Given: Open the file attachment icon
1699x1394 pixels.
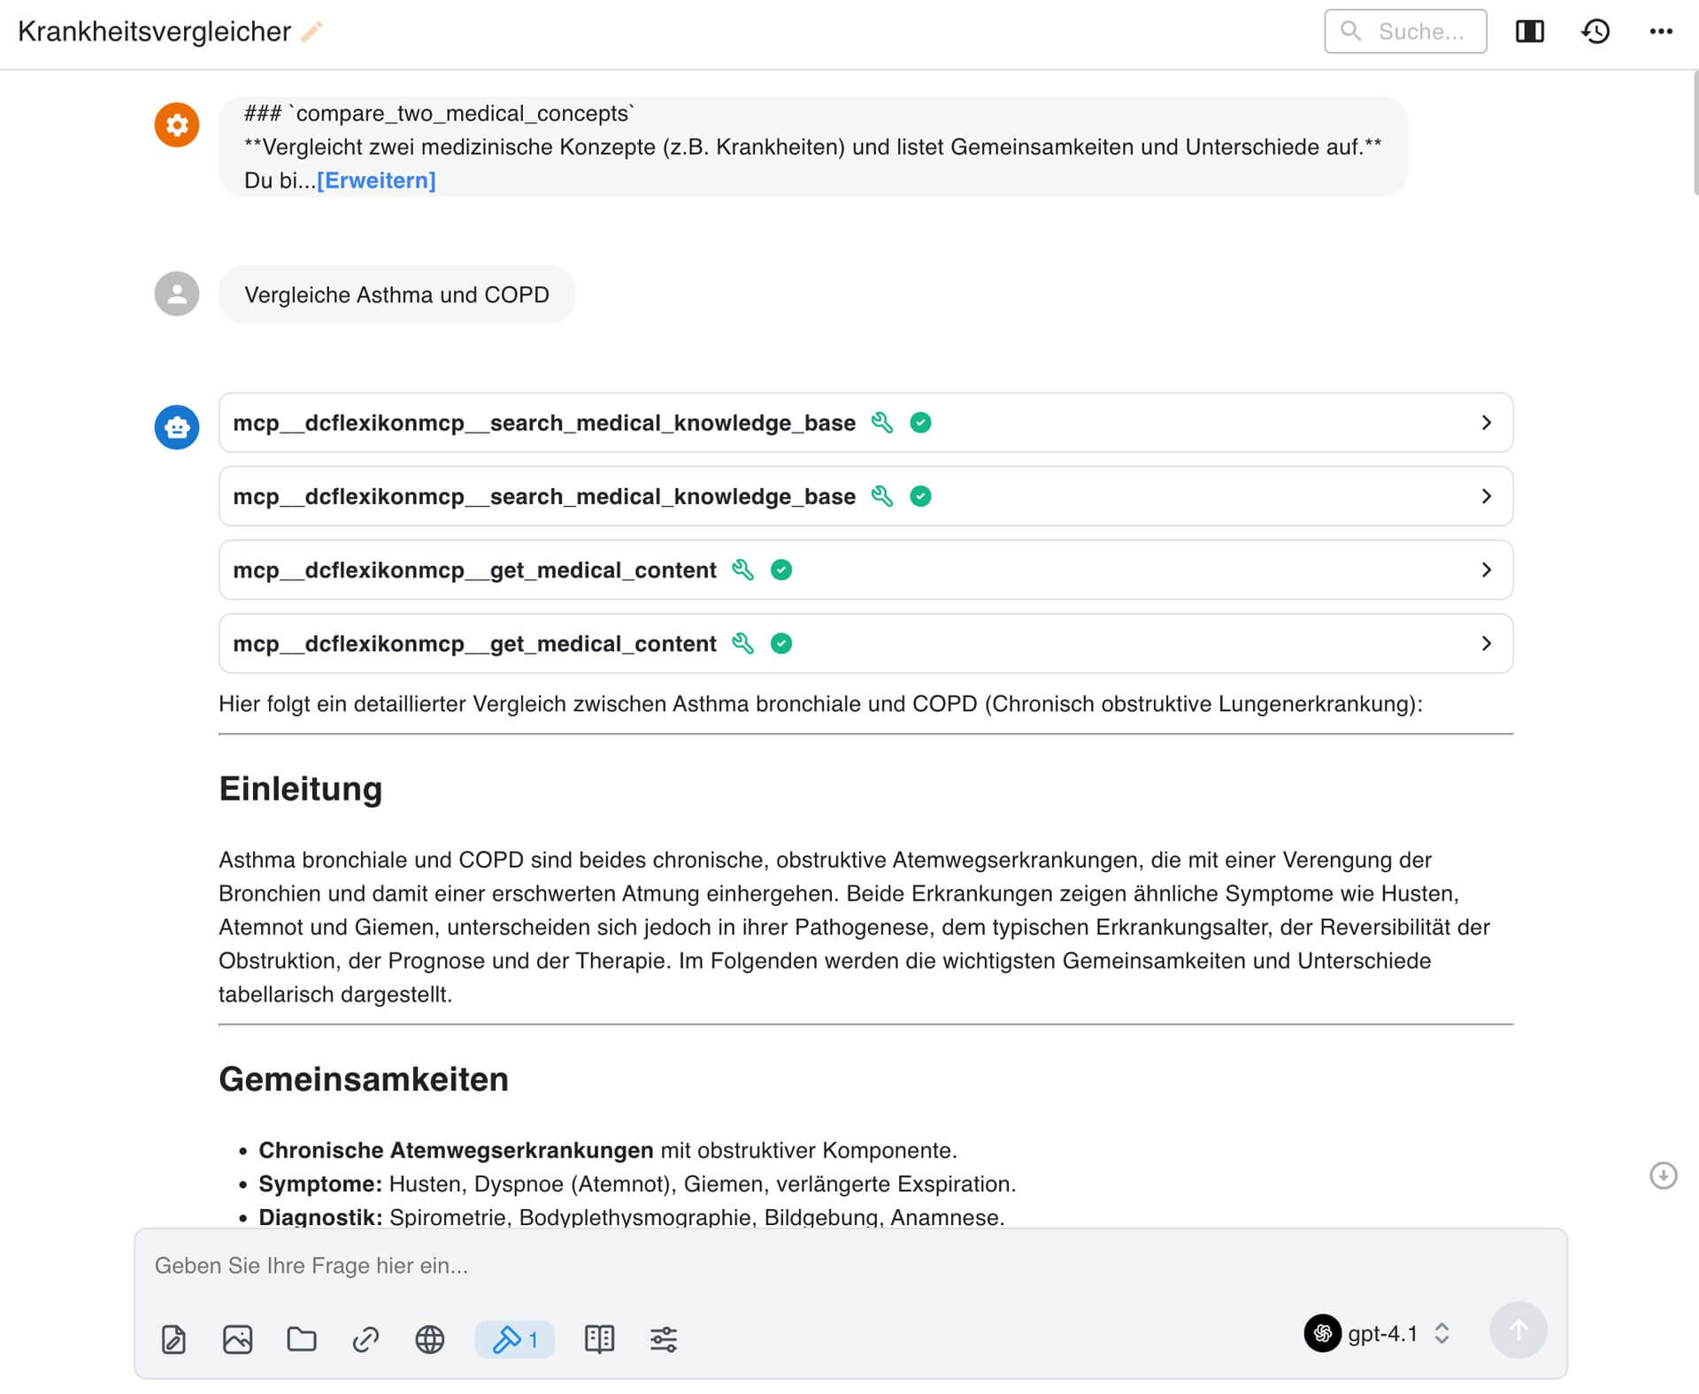Looking at the screenshot, I should 173,1339.
